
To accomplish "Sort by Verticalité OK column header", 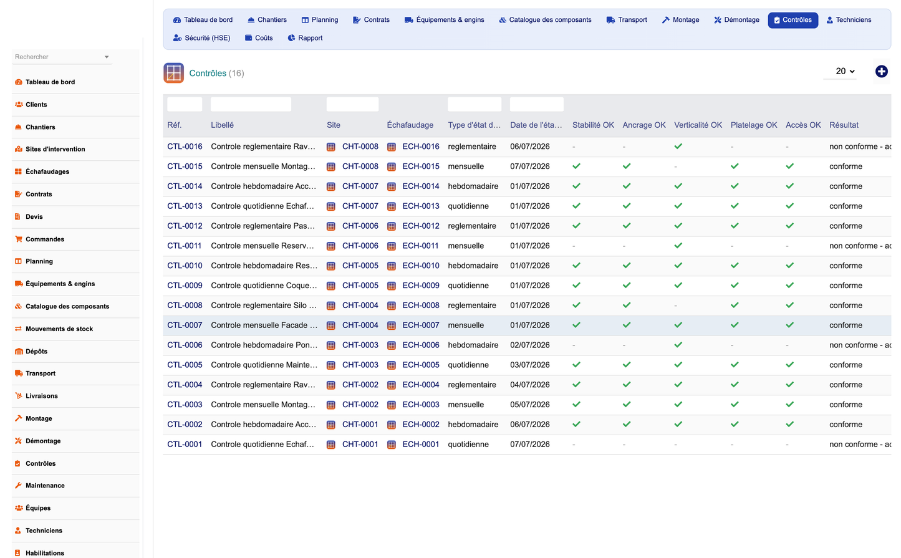I will pos(698,125).
